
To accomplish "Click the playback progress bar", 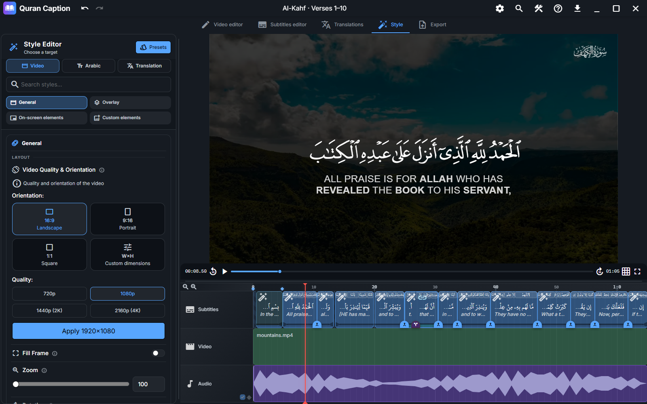I will (x=412, y=271).
